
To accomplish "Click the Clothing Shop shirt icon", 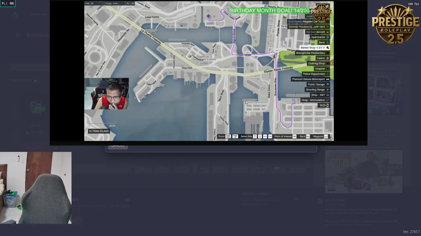I will [x=328, y=63].
